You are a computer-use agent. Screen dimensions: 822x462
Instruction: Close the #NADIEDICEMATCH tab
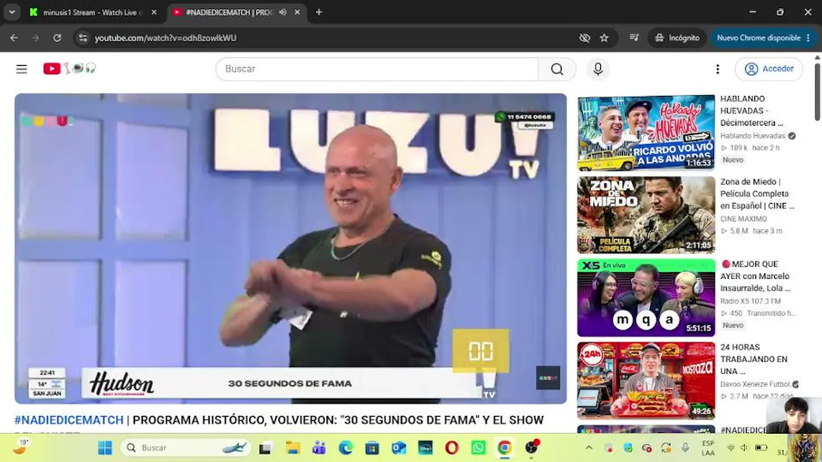[297, 12]
